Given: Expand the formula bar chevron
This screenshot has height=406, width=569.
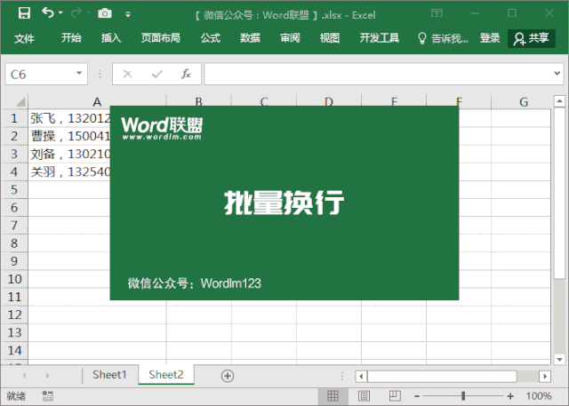Looking at the screenshot, I should tap(557, 74).
